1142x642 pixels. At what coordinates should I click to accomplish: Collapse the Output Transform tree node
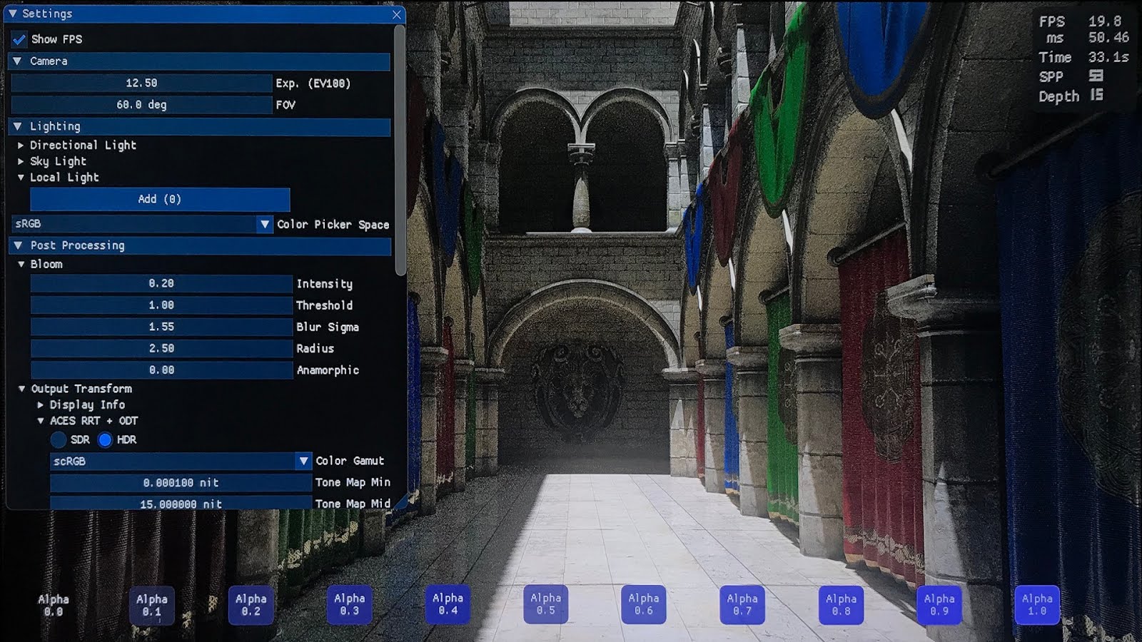21,389
